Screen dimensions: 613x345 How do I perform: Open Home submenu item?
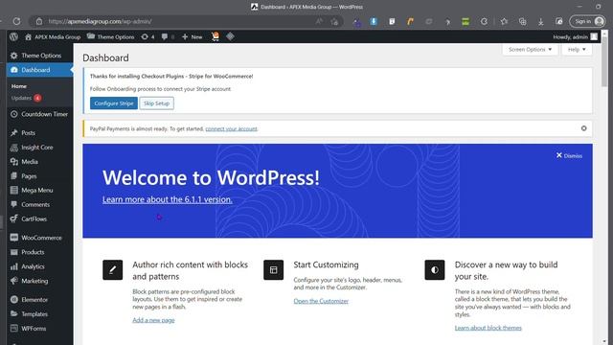[19, 86]
